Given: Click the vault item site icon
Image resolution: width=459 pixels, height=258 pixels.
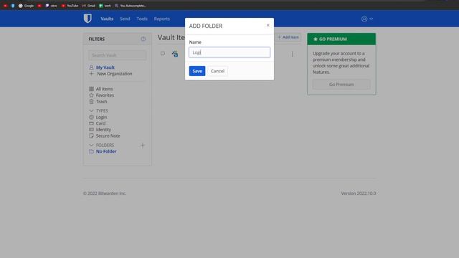Looking at the screenshot, I should tap(175, 54).
